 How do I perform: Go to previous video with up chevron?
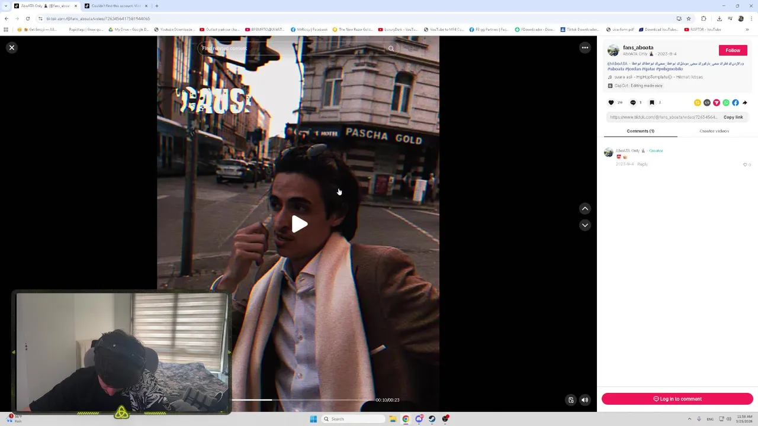click(x=585, y=208)
